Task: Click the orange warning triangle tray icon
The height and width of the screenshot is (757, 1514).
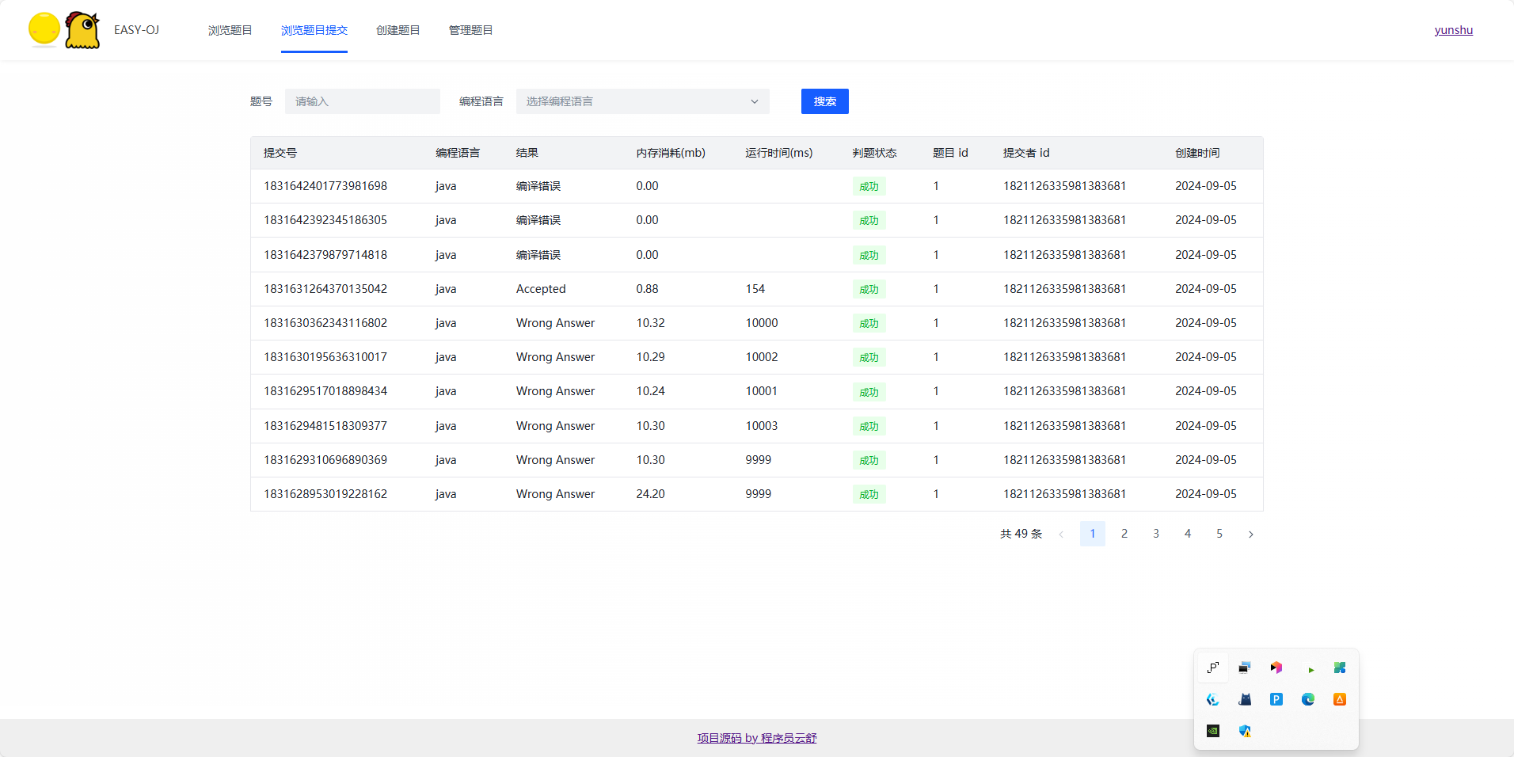Action: (x=1340, y=699)
